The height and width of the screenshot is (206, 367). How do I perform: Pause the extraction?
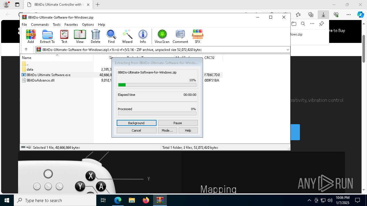coord(178,123)
